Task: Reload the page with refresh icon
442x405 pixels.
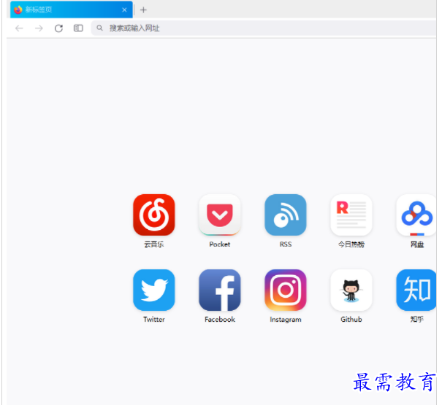Action: point(58,28)
